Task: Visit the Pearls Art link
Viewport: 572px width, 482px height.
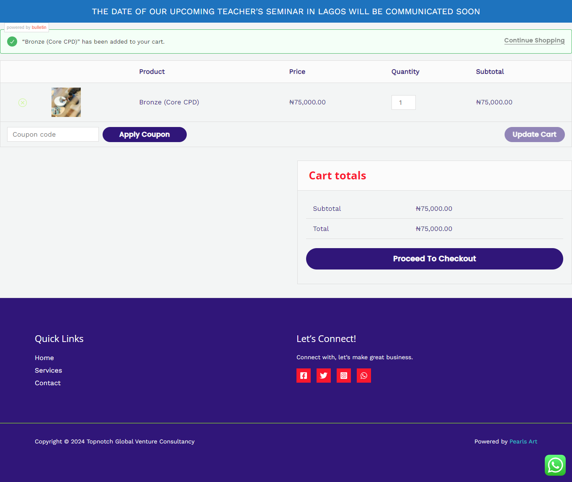Action: (523, 441)
